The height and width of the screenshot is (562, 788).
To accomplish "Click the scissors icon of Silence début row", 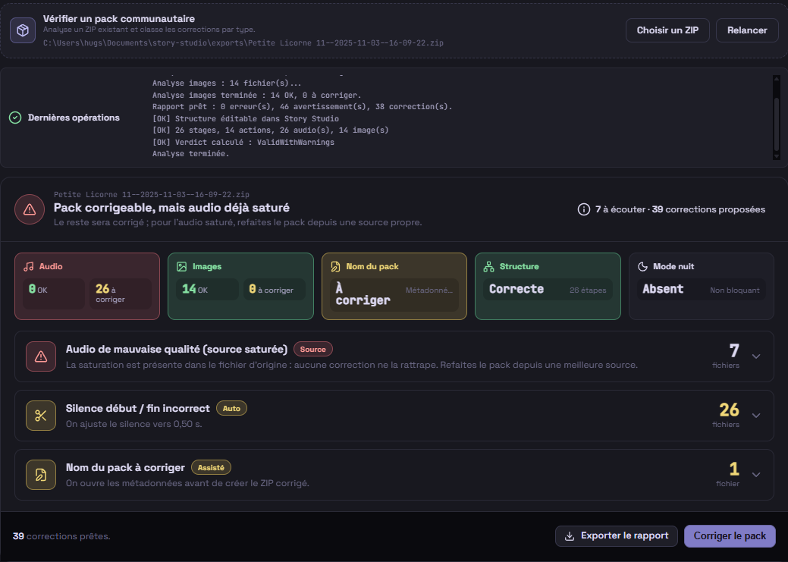I will 41,416.
